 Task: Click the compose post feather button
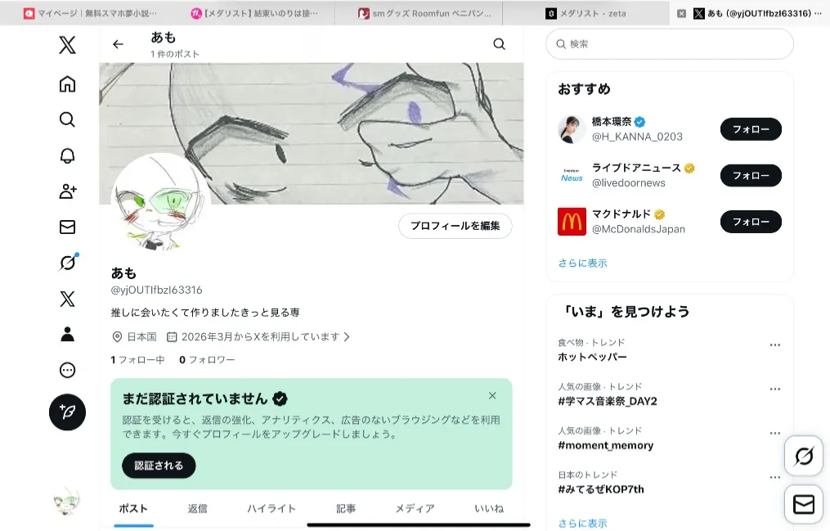click(x=67, y=412)
